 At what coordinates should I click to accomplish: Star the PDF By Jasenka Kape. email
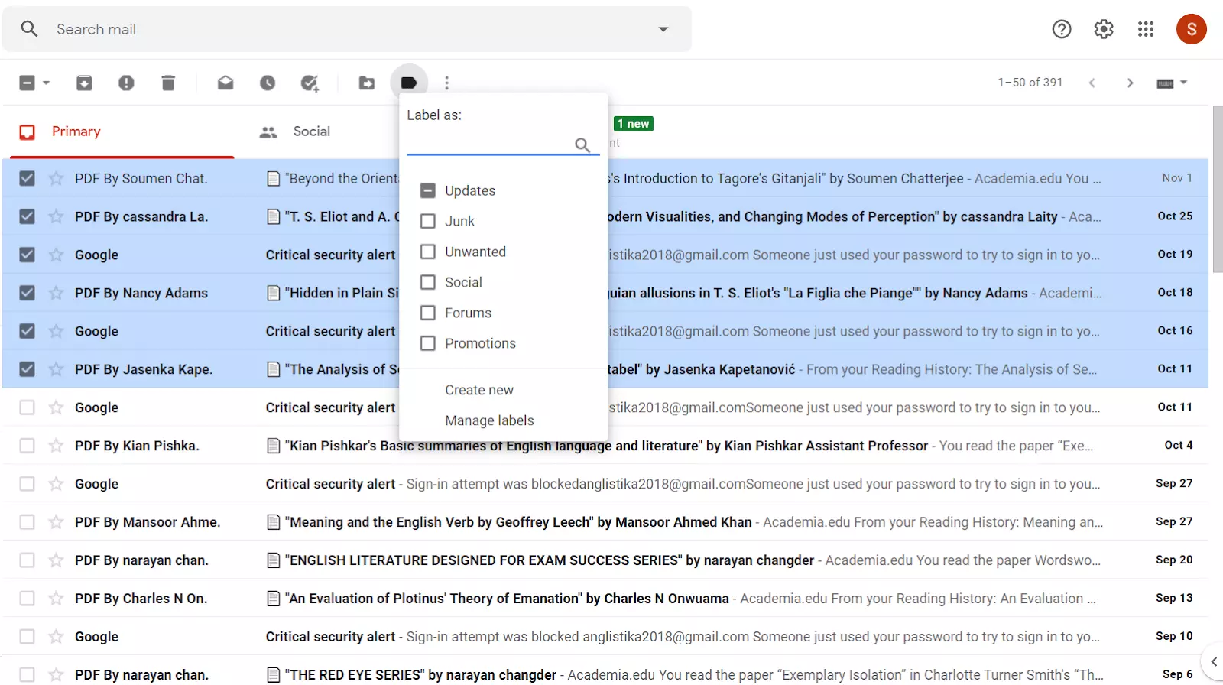click(x=56, y=369)
